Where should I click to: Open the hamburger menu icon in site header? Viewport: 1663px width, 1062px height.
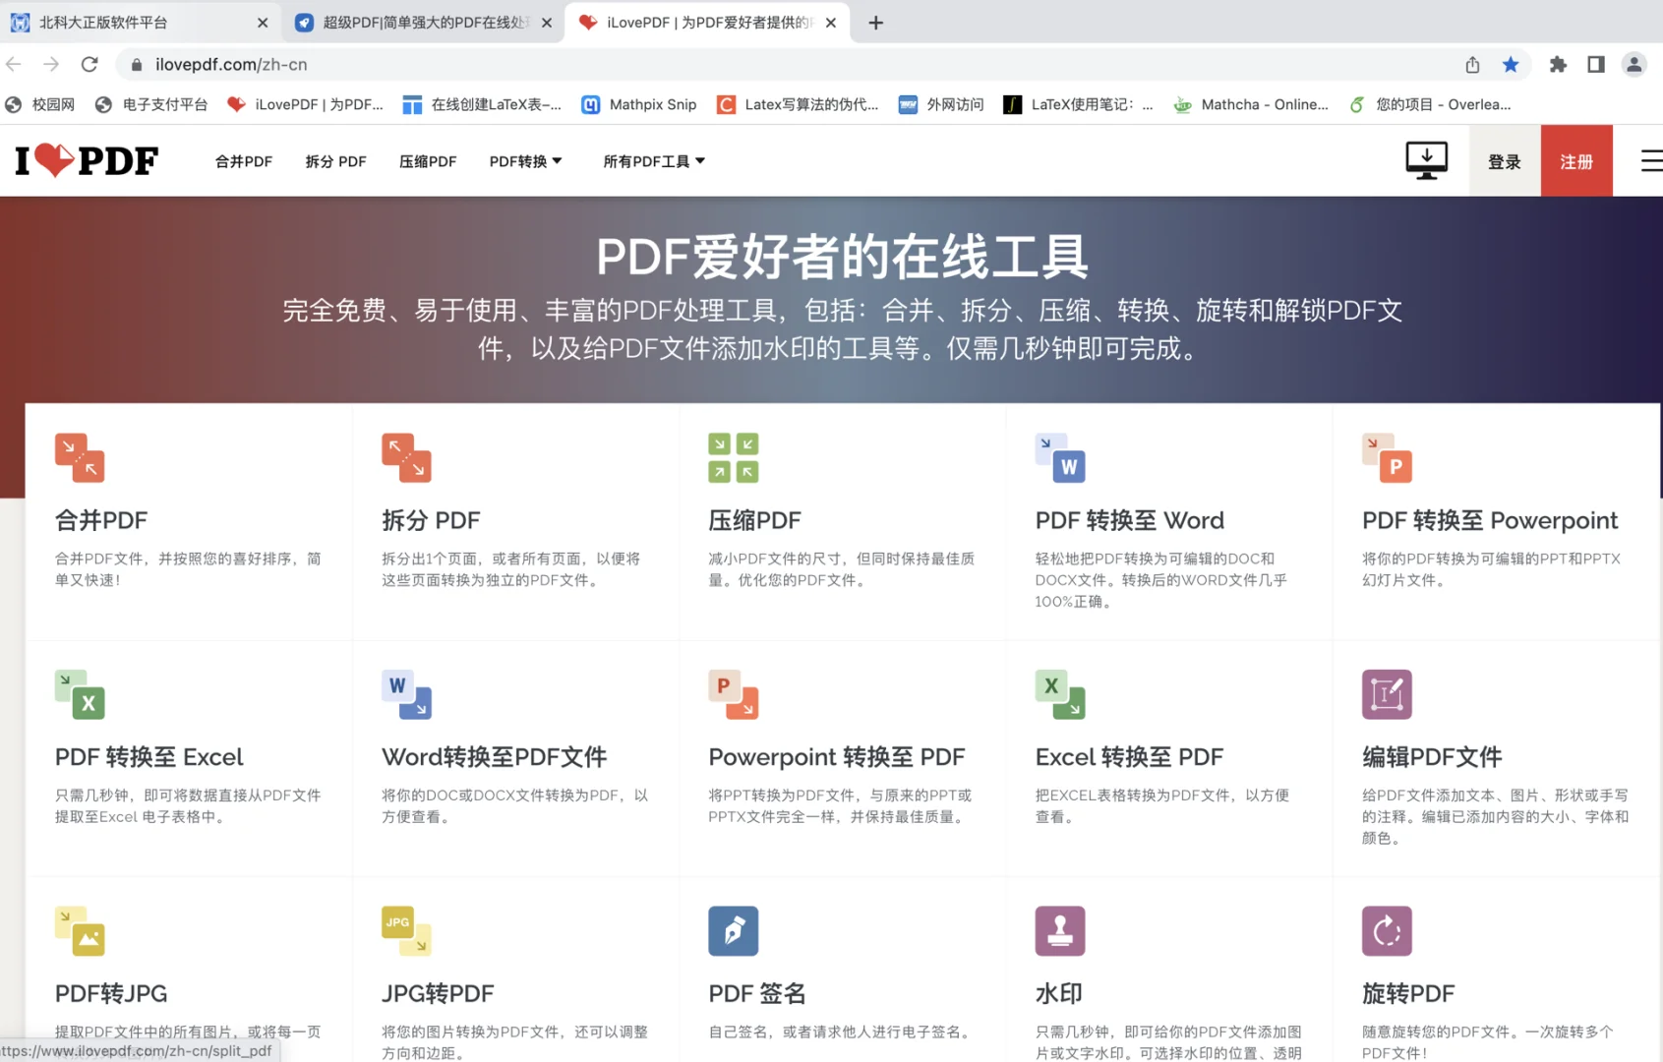click(1651, 160)
